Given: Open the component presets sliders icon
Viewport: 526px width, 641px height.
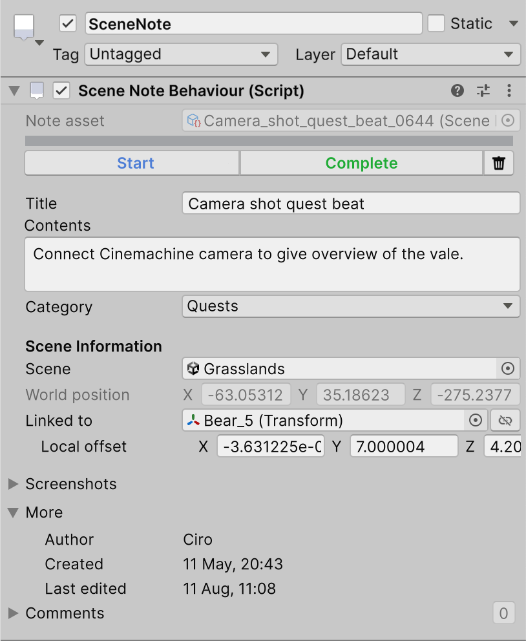Looking at the screenshot, I should (483, 91).
